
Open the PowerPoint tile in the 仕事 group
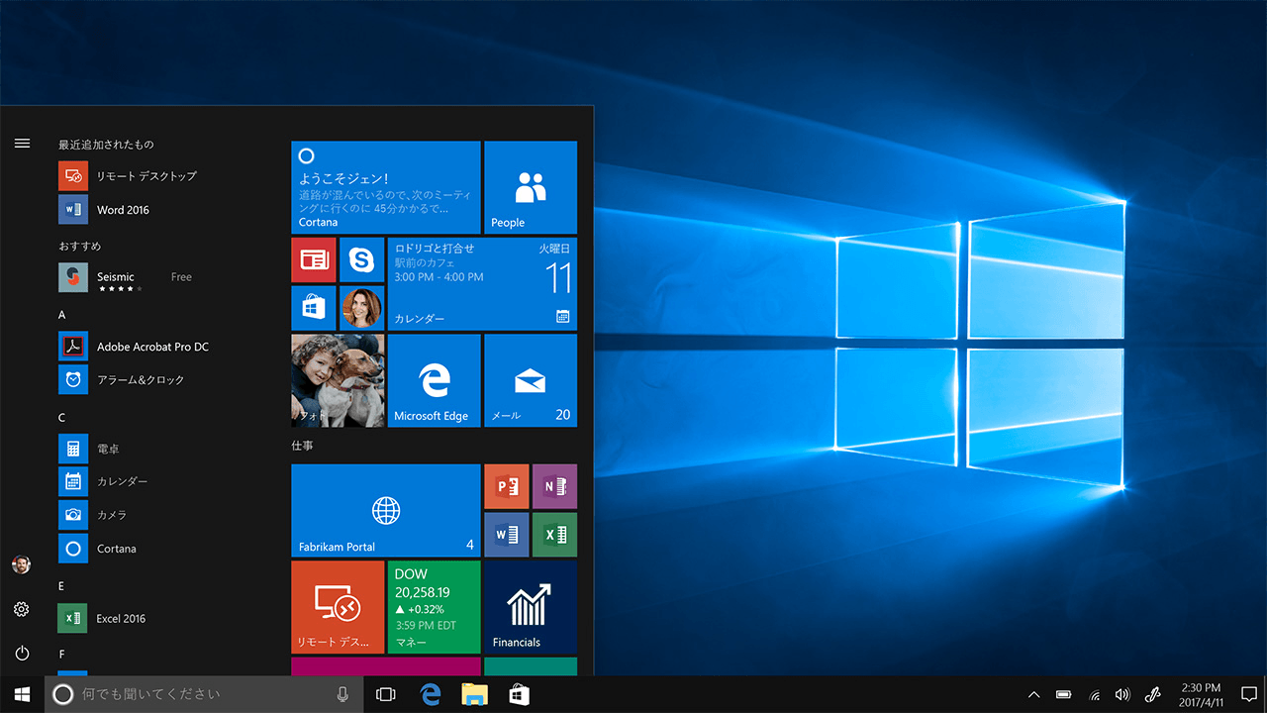[506, 486]
